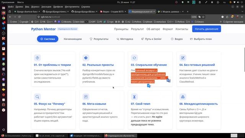The height and width of the screenshot is (138, 245).
Task: Click the browser back arrow
Action: coord(10,17)
